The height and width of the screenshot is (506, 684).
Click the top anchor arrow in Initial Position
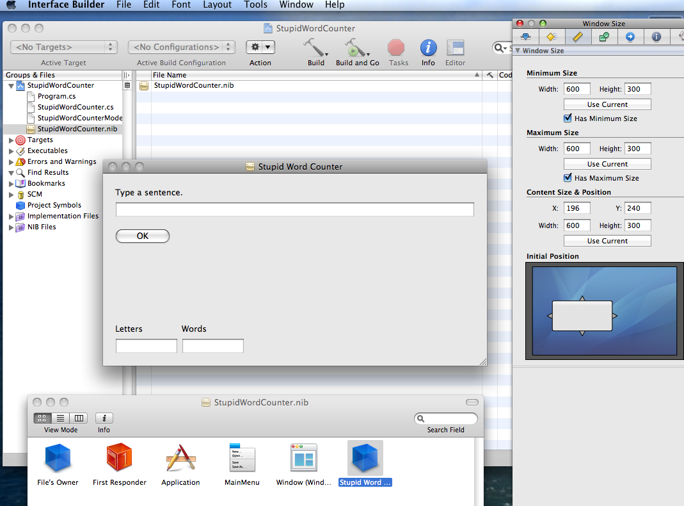click(582, 298)
